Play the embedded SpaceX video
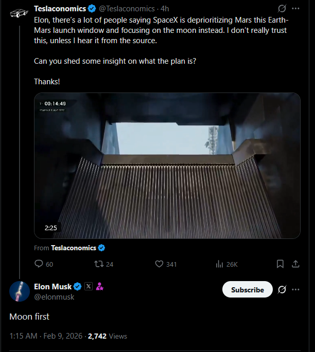This screenshot has width=315, height=352. (x=167, y=165)
